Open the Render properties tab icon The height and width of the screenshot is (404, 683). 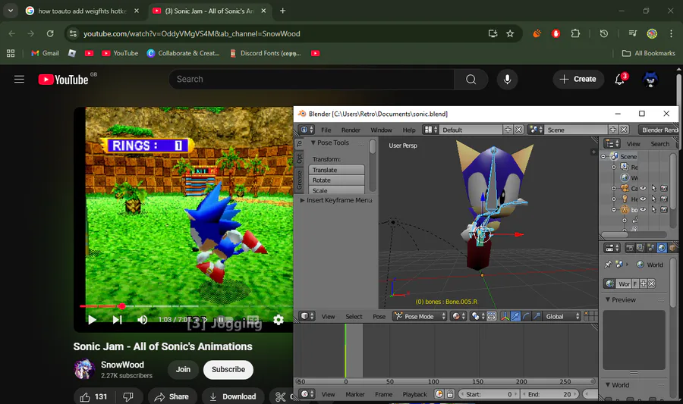[629, 248]
